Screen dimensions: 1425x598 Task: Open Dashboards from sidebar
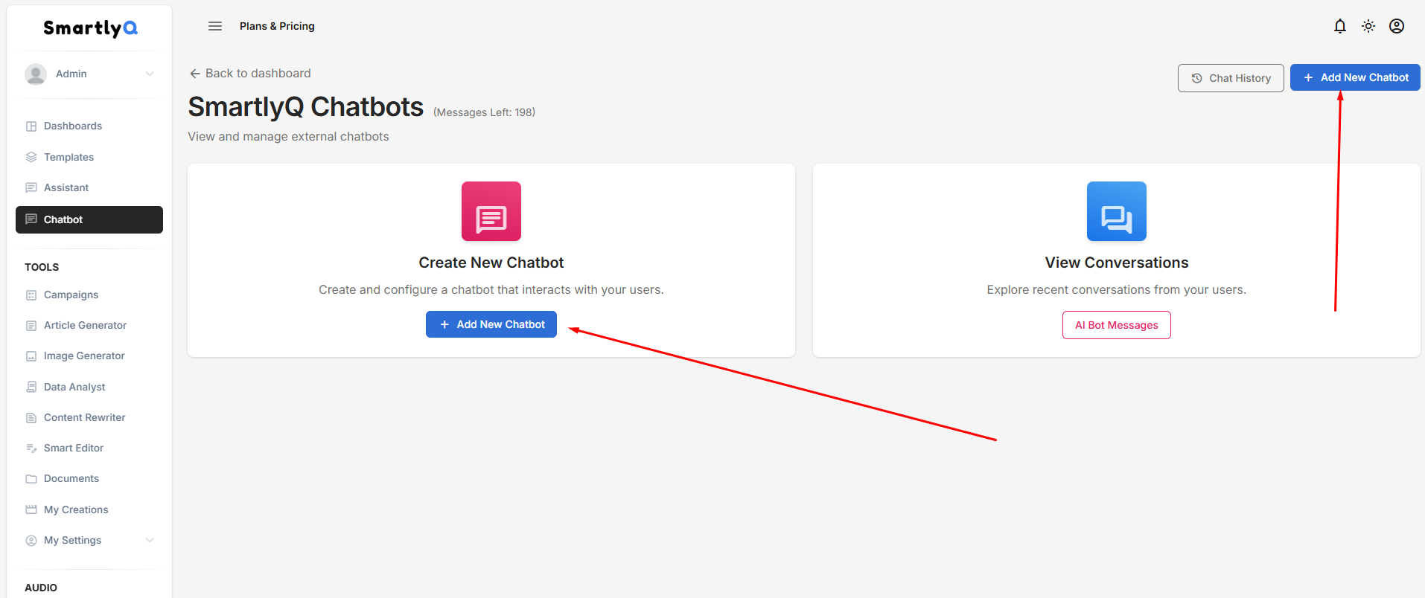(73, 126)
